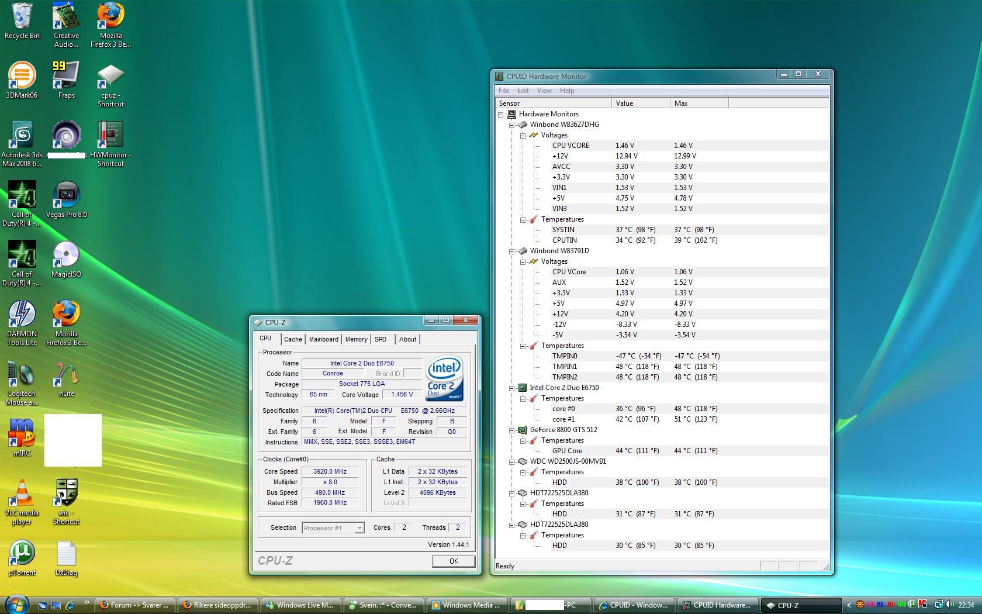982x614 pixels.
Task: Collapse Voltages under Winbond W83627DHG
Action: tap(523, 135)
